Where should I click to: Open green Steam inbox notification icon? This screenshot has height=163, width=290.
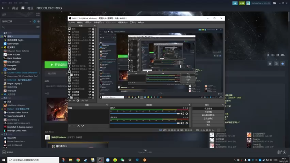(x=242, y=3)
